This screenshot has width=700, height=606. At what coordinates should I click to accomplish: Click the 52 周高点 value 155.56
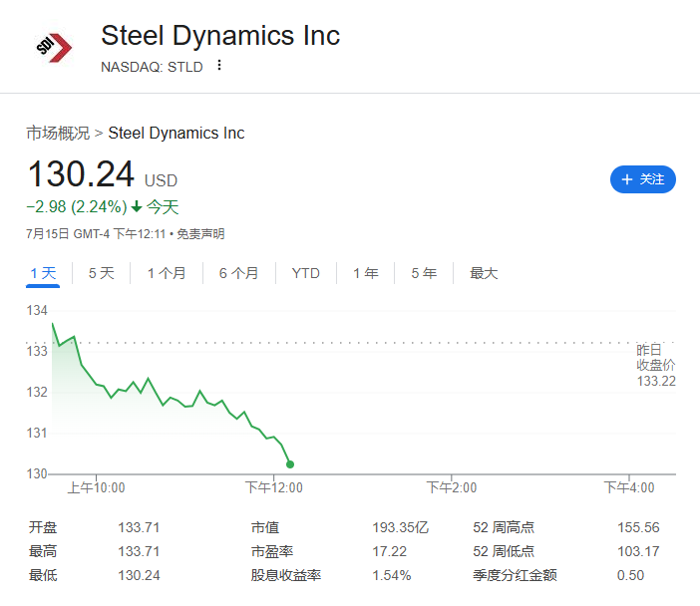tap(638, 527)
